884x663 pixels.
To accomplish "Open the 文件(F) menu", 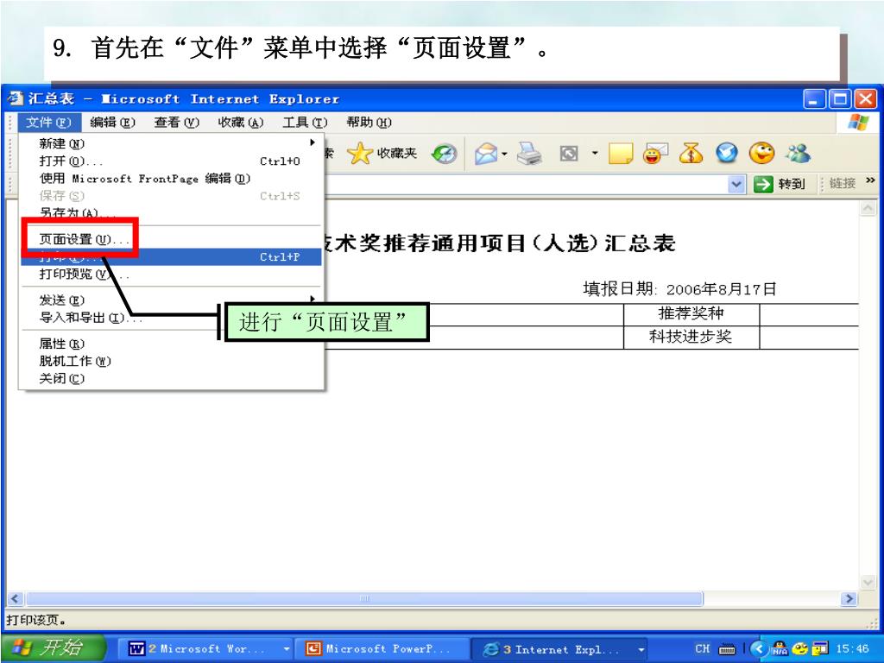I will 48,123.
